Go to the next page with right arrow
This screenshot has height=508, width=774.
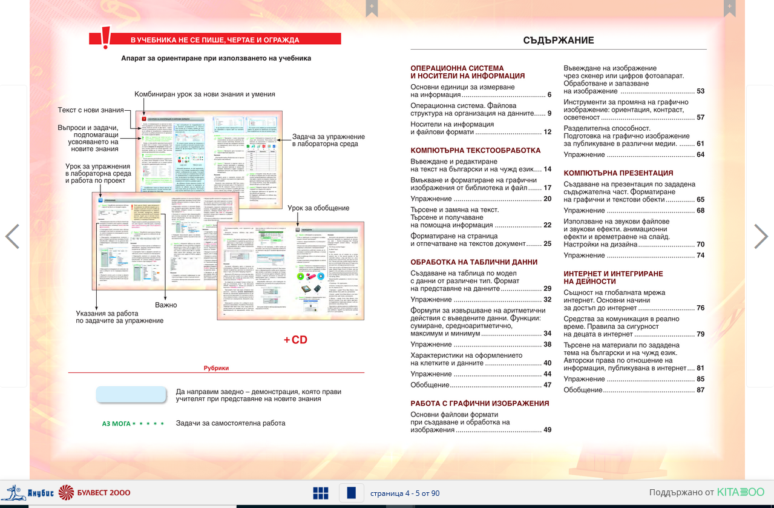click(x=761, y=237)
